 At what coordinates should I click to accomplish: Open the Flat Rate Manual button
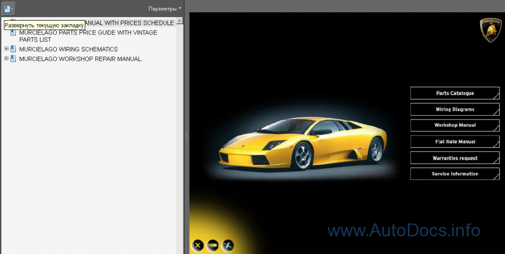pyautogui.click(x=455, y=141)
